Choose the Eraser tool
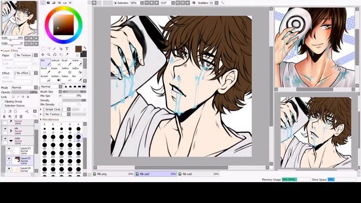Image resolution: width=361 pixels, height=203 pixels. pyautogui.click(x=55, y=70)
